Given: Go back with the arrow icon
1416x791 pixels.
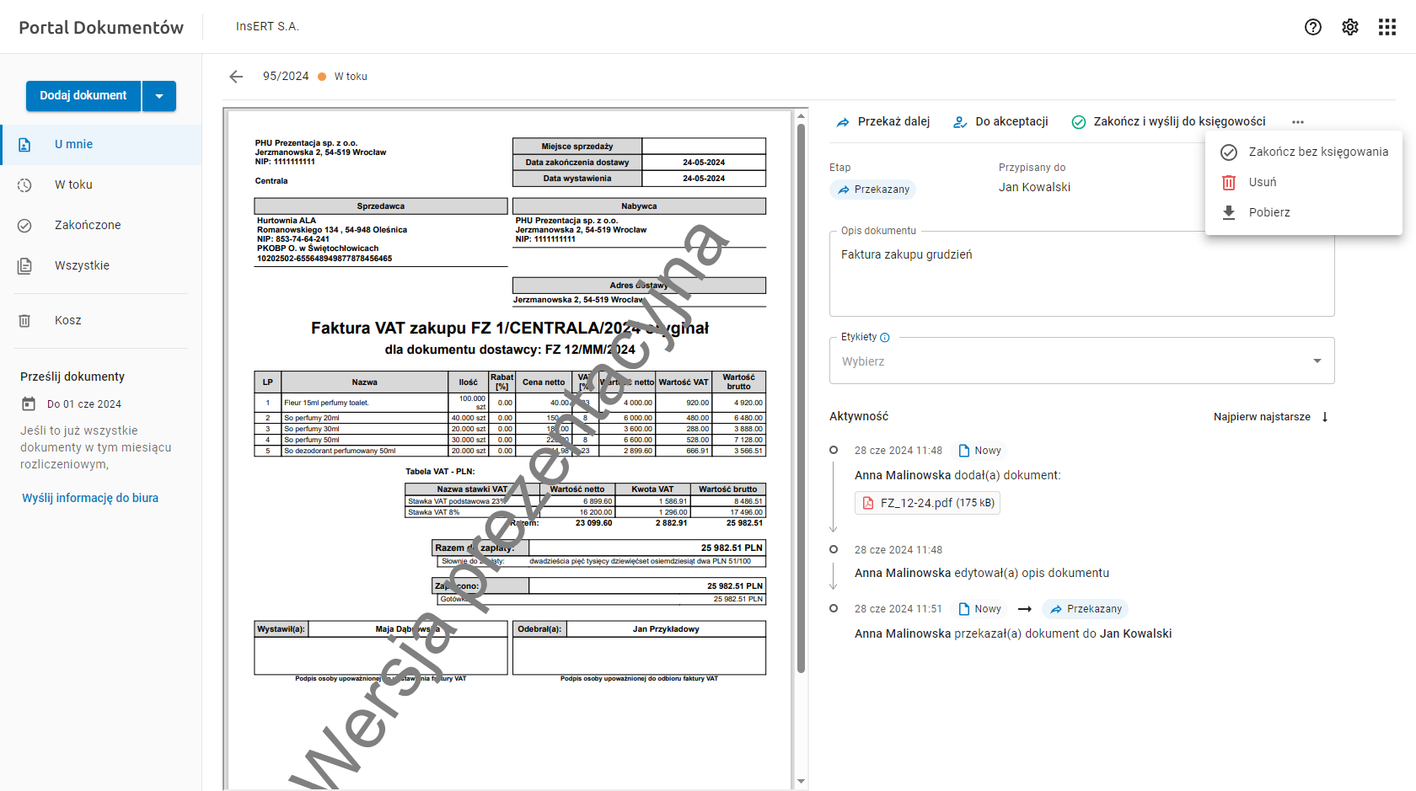Looking at the screenshot, I should pos(236,77).
